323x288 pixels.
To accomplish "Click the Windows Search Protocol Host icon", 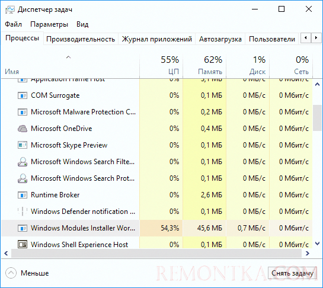I will (23, 178).
